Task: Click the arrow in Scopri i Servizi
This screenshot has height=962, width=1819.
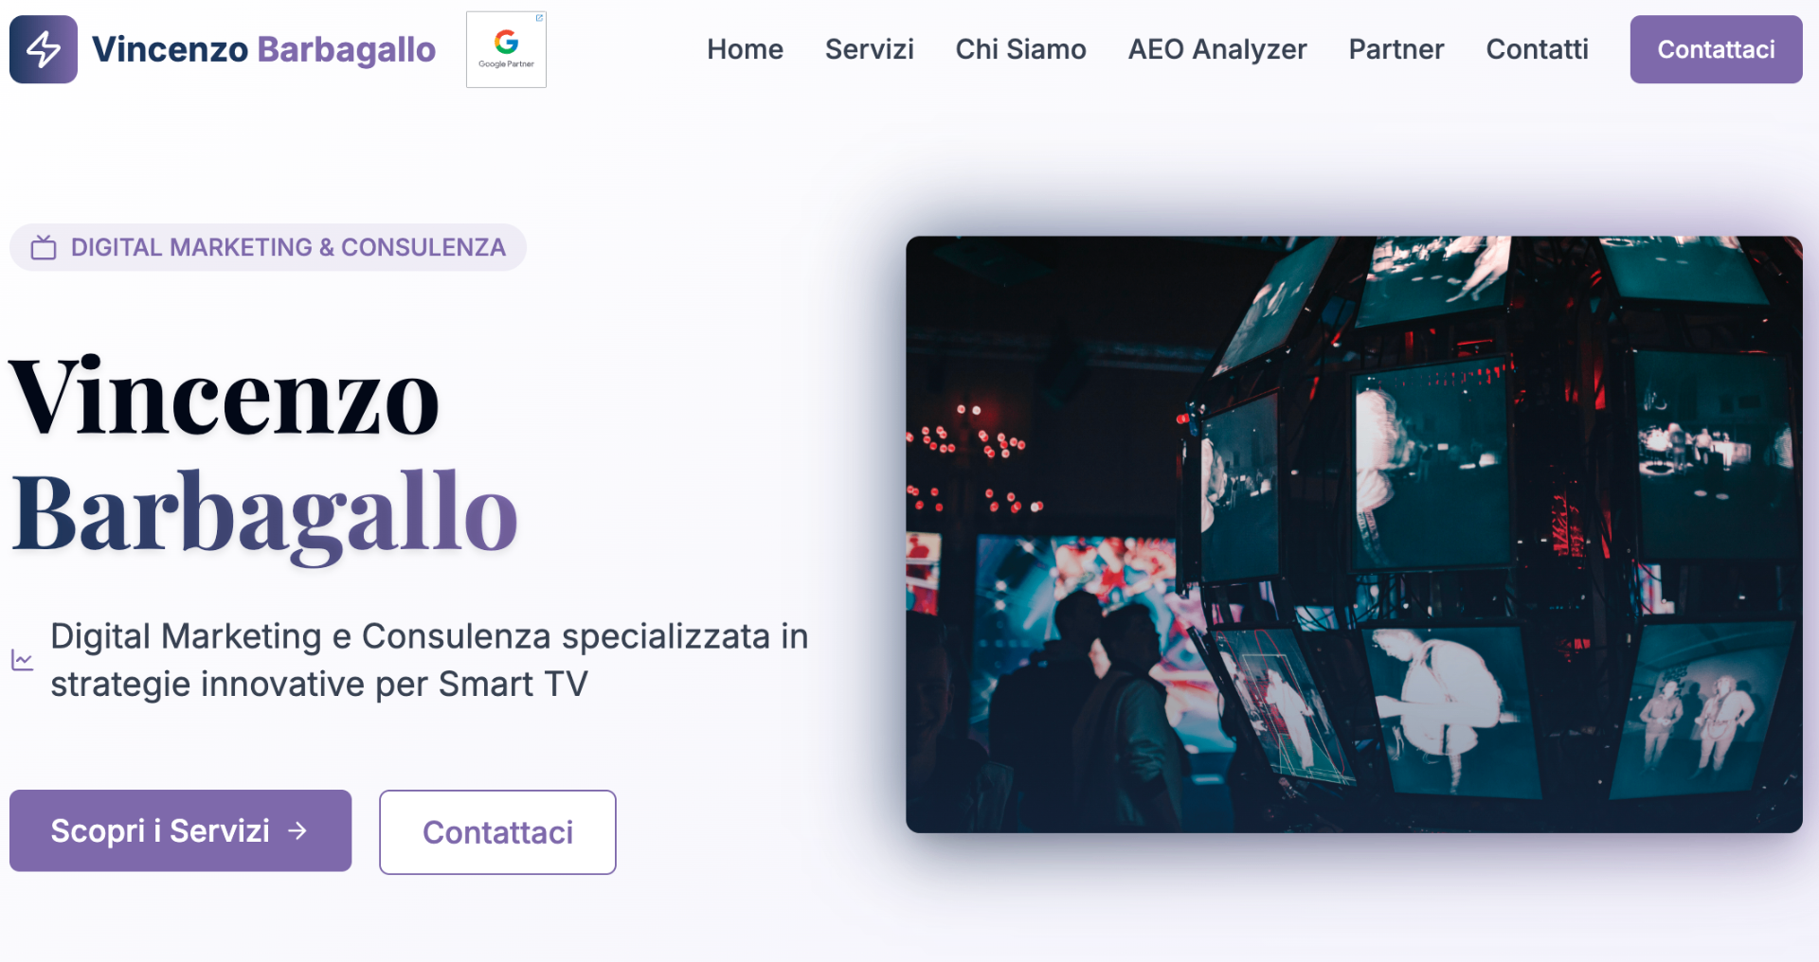Action: click(297, 830)
